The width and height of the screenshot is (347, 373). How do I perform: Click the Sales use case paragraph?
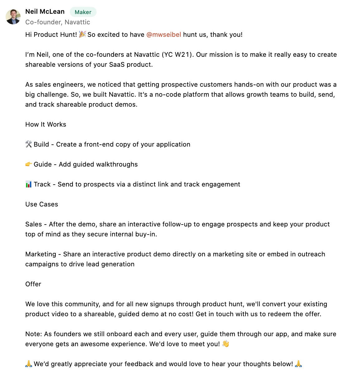point(178,229)
